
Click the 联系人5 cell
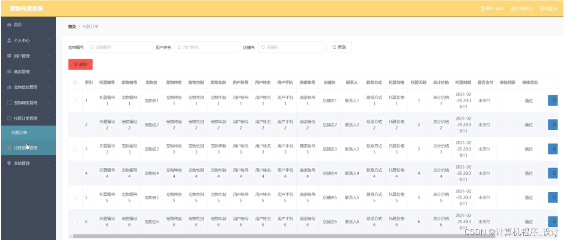[352, 198]
